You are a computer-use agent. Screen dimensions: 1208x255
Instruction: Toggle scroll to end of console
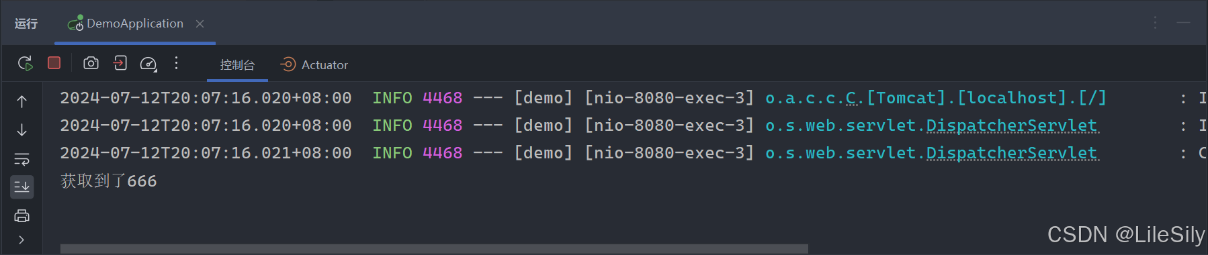(x=21, y=187)
